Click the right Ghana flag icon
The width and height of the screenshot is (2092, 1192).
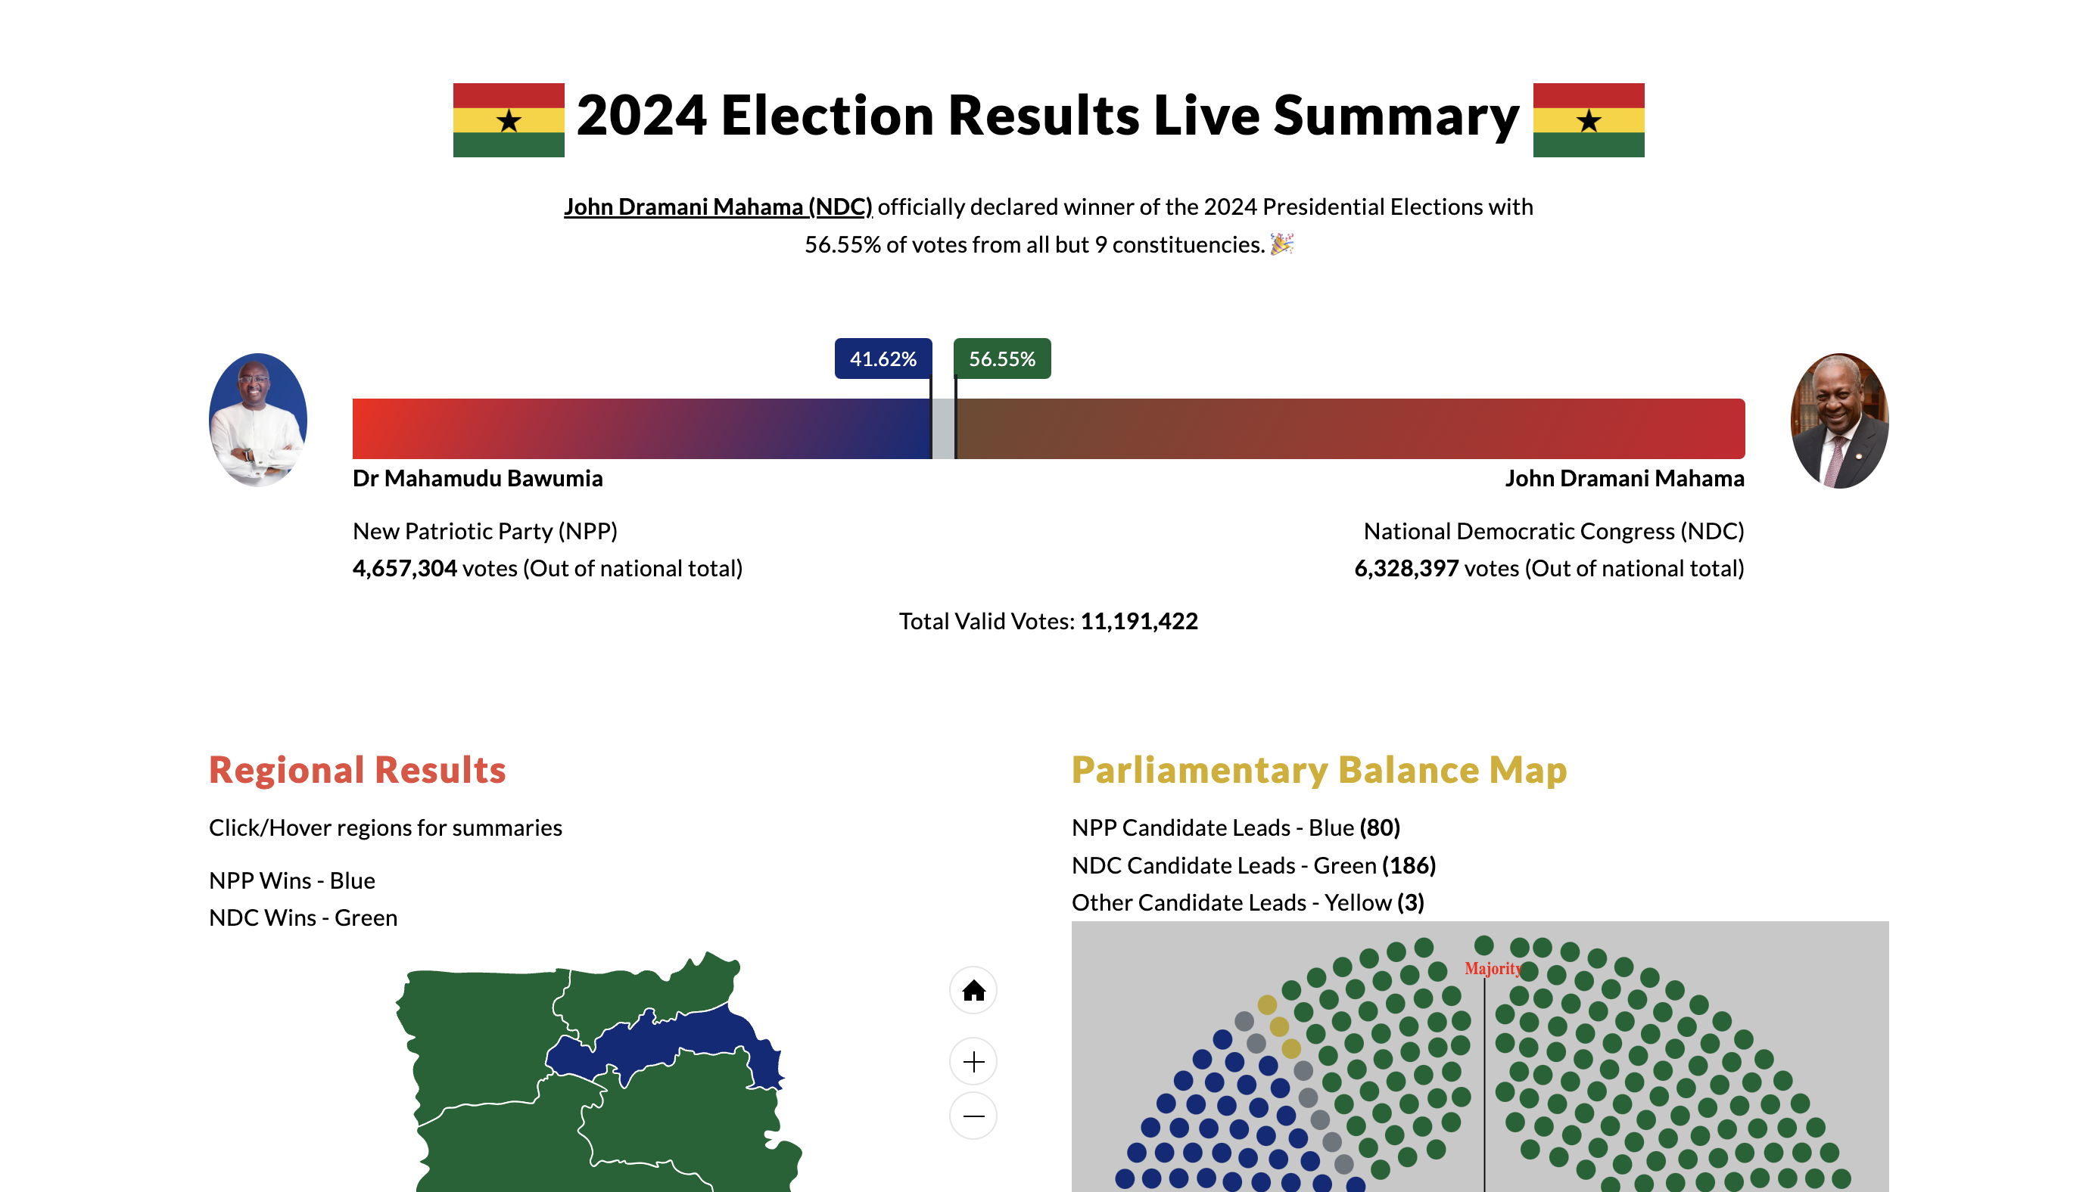(x=1587, y=120)
